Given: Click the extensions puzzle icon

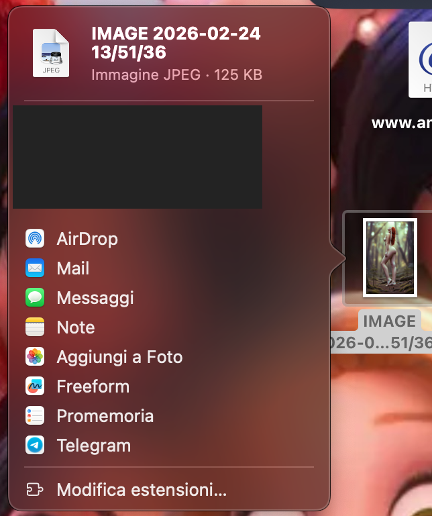Looking at the screenshot, I should 35,489.
